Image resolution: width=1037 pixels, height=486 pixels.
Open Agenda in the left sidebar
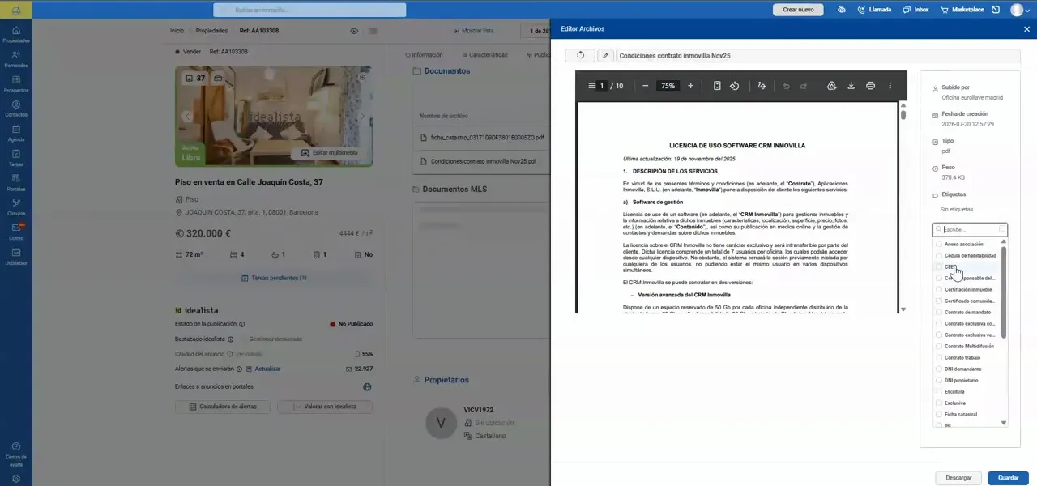pyautogui.click(x=16, y=134)
